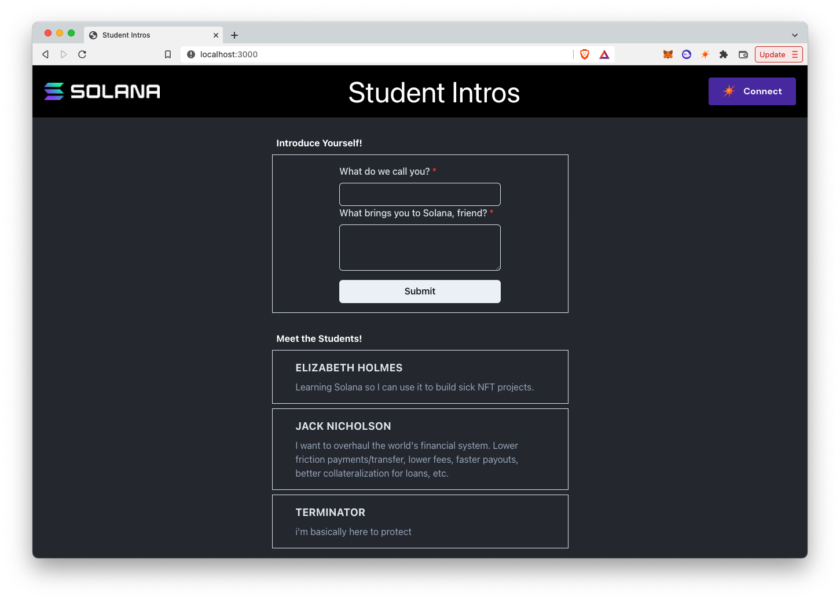This screenshot has height=601, width=840.
Task: Click the localhost:3000 address bar
Action: [376, 54]
